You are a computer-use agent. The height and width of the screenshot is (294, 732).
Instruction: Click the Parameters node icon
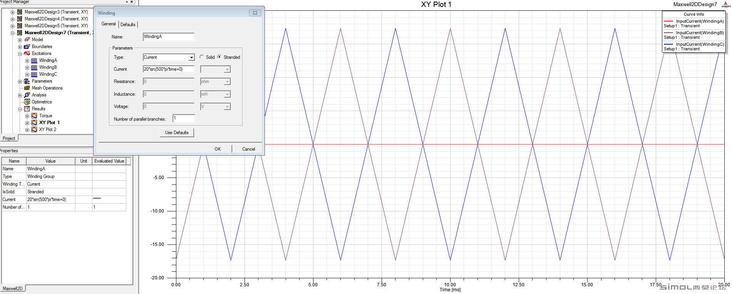point(27,81)
